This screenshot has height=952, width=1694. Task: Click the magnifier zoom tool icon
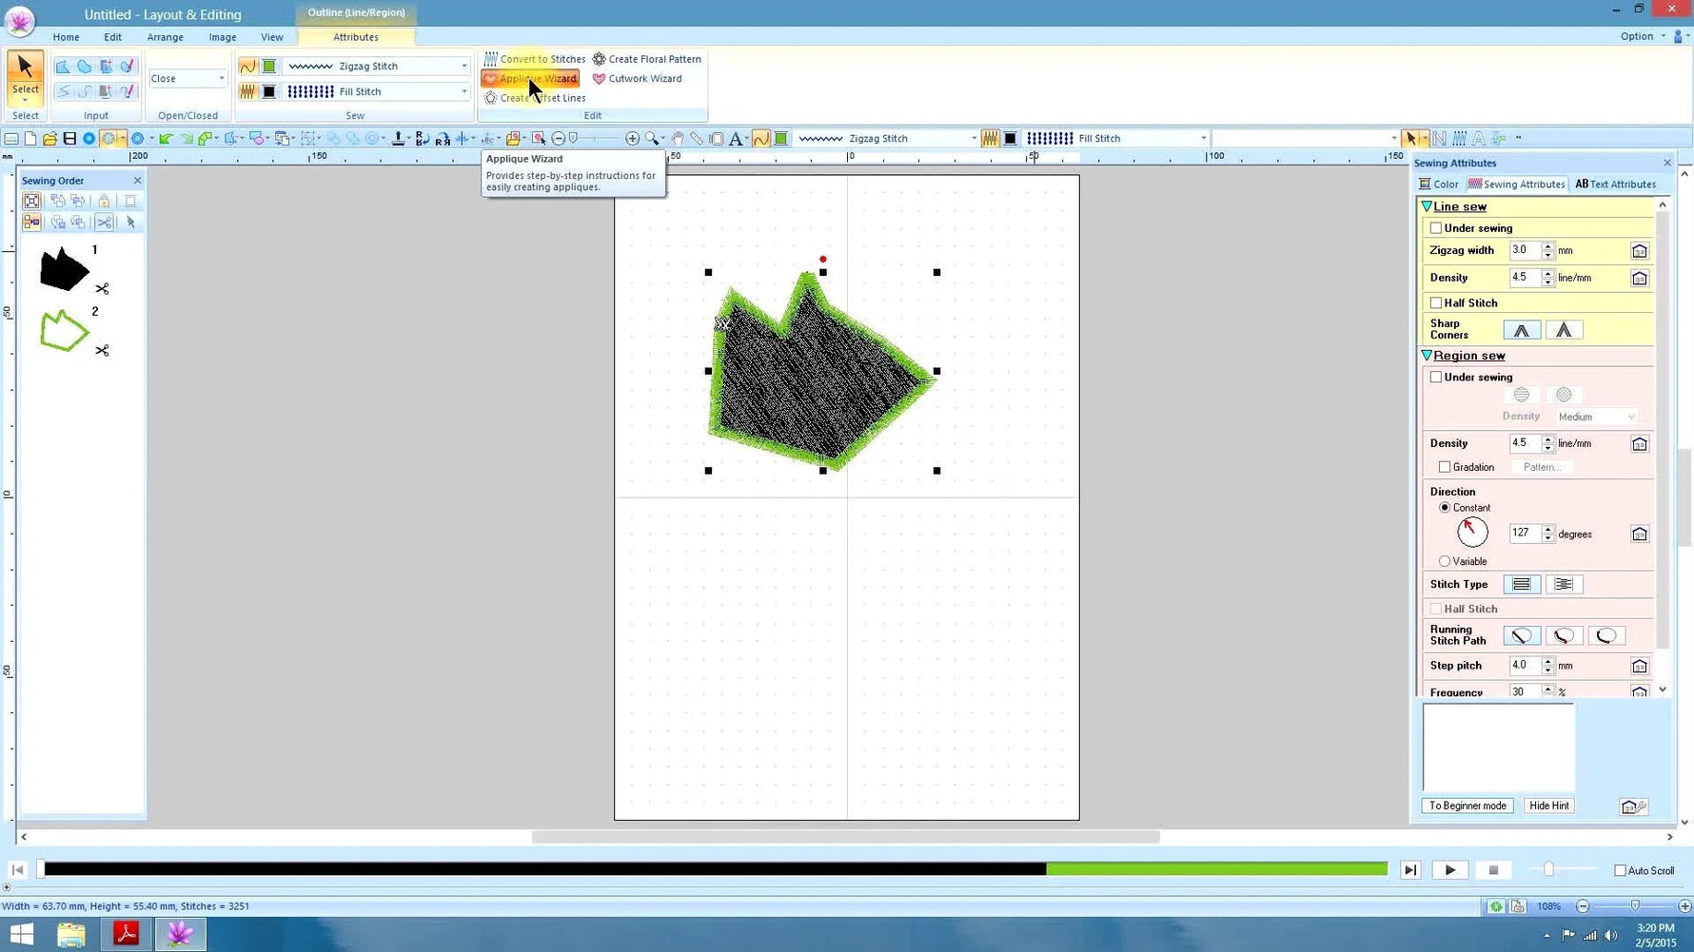[x=652, y=139]
